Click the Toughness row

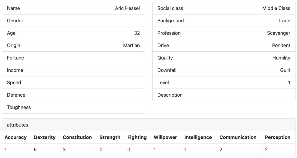click(73, 107)
